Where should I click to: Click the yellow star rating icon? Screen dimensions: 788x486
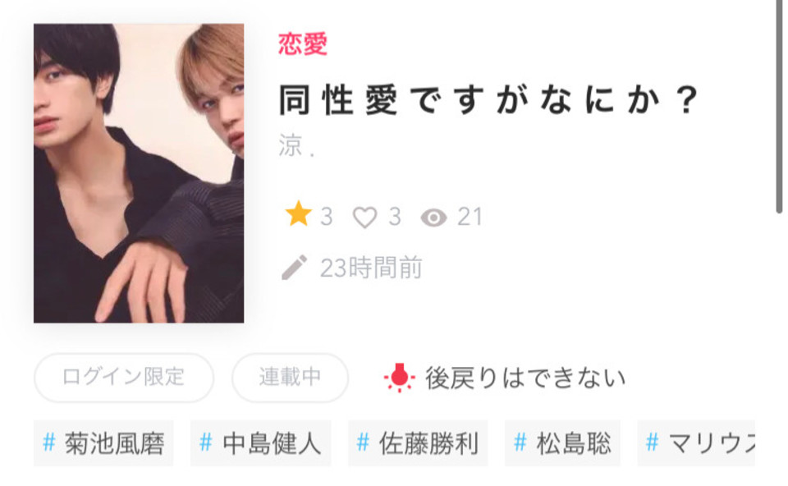click(x=299, y=214)
